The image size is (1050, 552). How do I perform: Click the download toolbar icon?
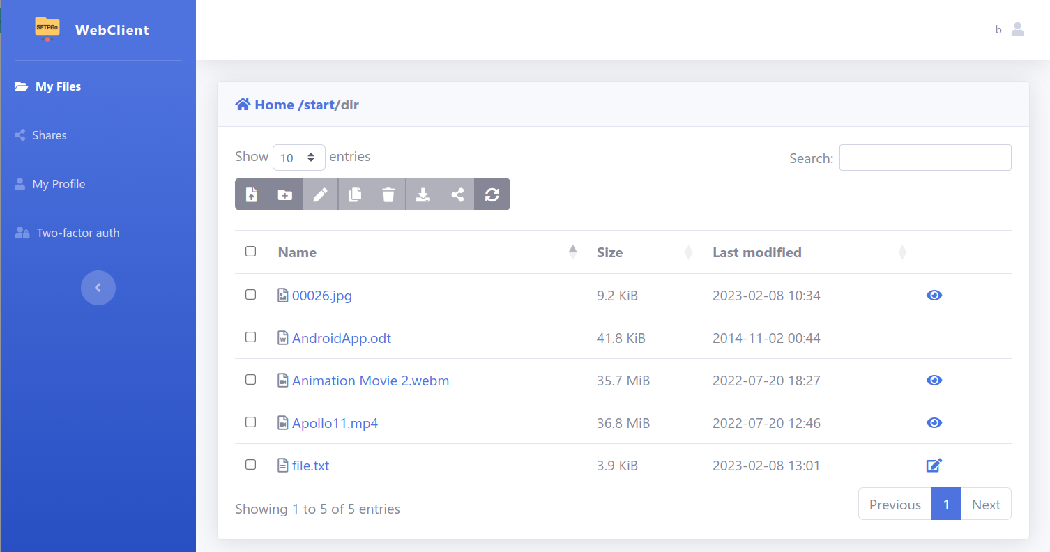tap(423, 194)
